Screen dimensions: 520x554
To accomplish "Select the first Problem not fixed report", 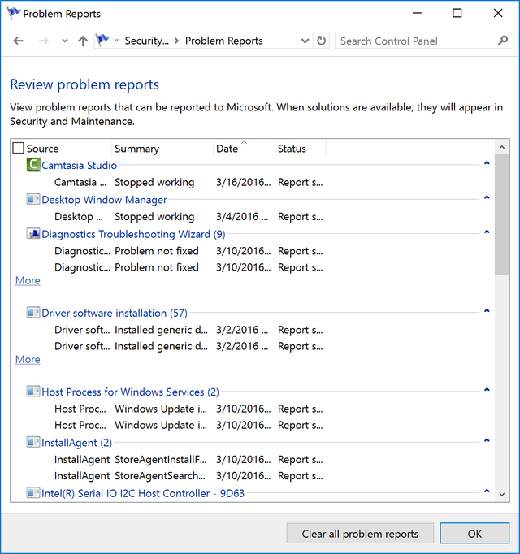I will [x=188, y=251].
